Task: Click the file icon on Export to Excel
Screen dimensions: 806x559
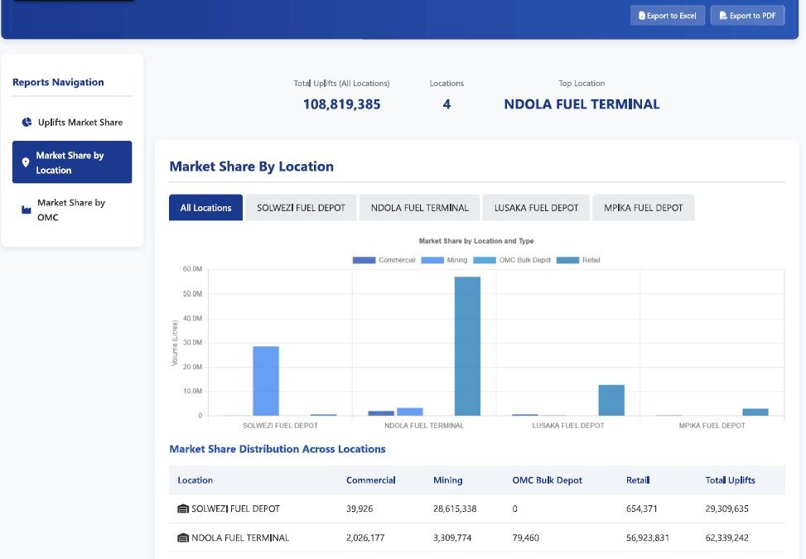Action: [641, 16]
